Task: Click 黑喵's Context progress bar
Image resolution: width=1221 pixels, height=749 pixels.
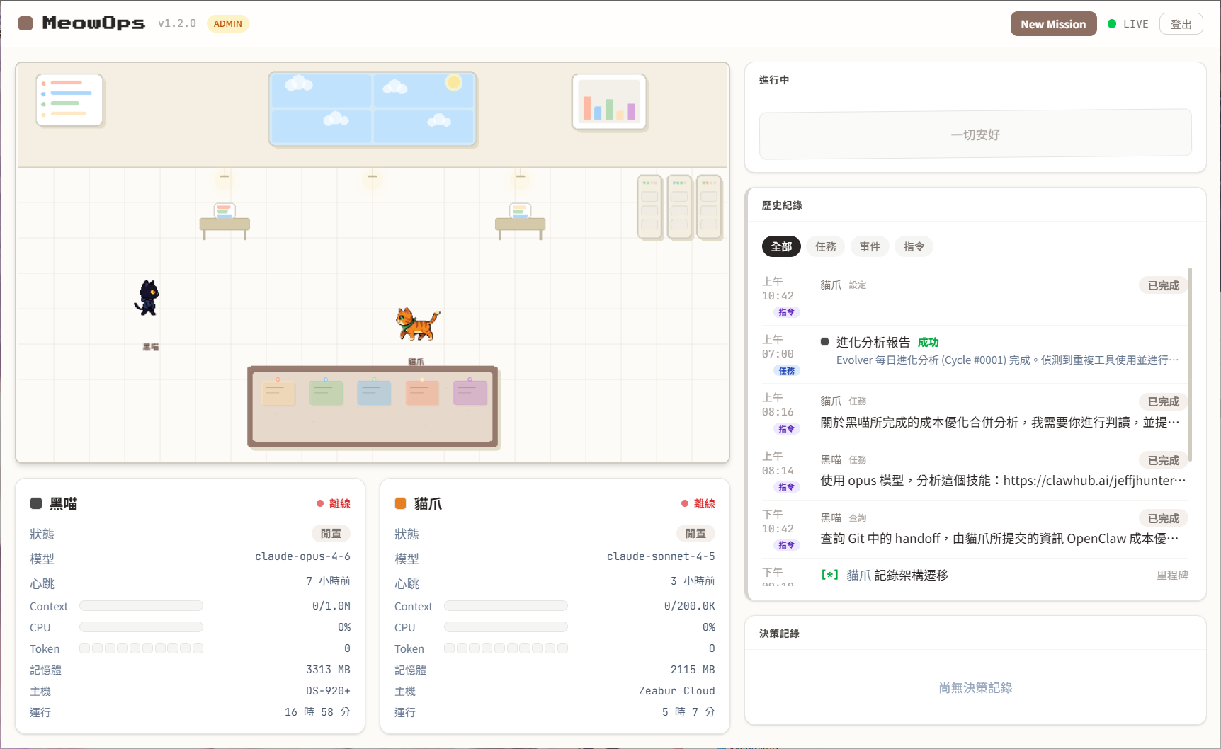Action: coord(141,606)
